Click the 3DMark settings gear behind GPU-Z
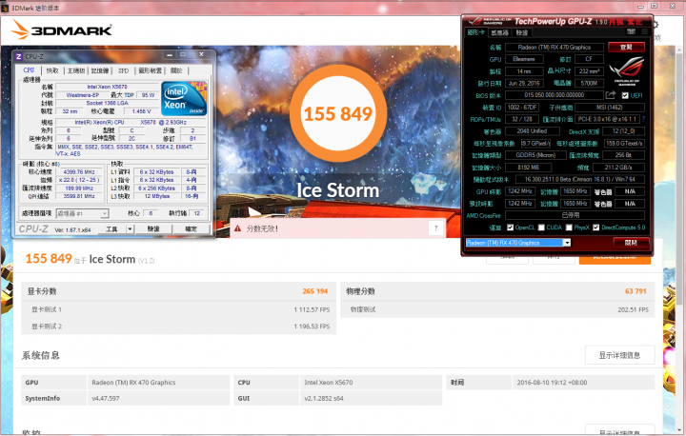The image size is (686, 436). [656, 25]
